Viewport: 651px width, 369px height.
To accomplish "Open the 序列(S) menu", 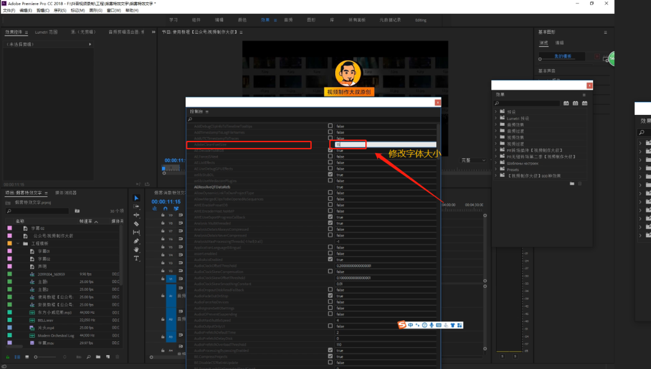I will pos(60,10).
